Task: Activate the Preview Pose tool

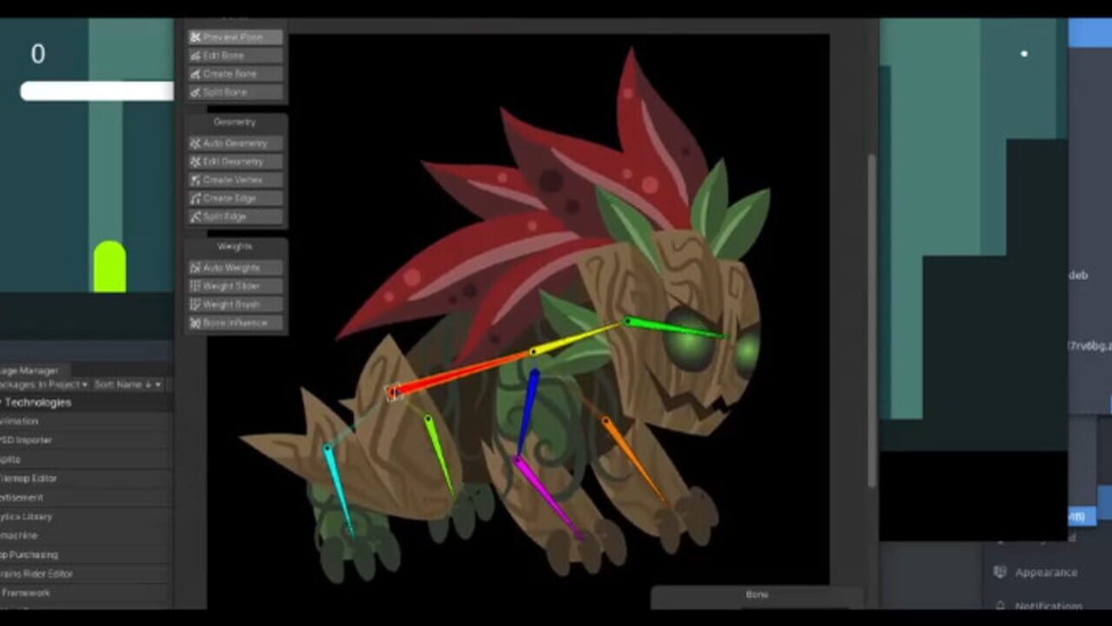Action: (235, 37)
